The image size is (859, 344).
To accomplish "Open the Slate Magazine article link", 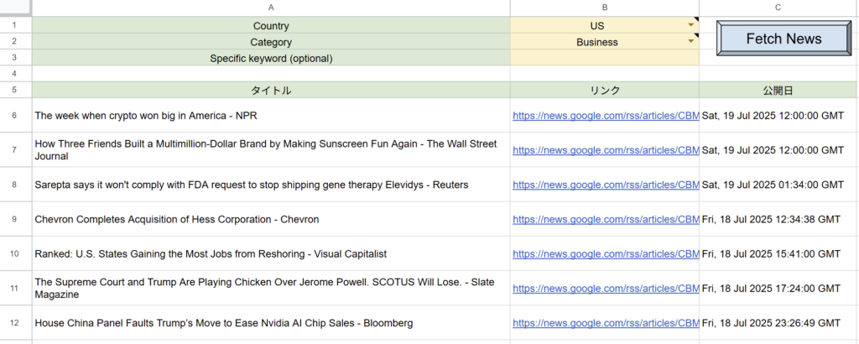I will click(606, 289).
